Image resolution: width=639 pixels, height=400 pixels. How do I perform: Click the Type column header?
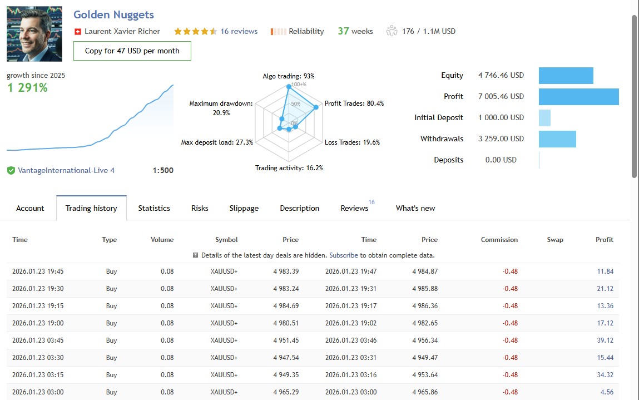109,240
